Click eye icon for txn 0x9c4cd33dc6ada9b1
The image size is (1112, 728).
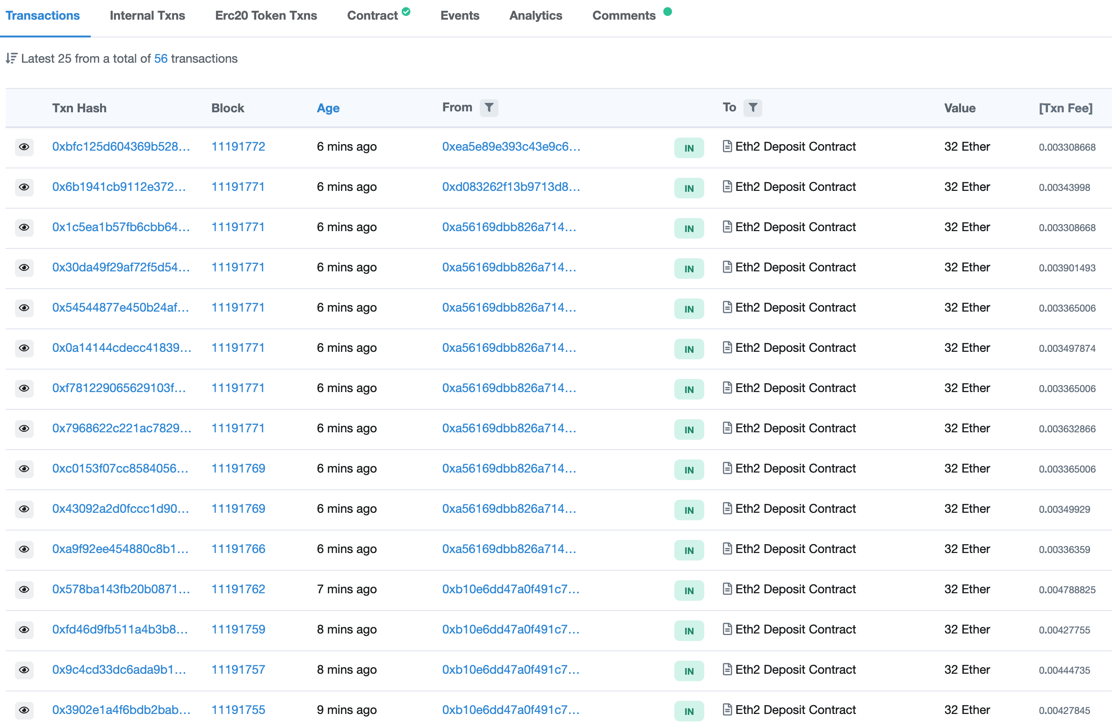click(x=24, y=670)
